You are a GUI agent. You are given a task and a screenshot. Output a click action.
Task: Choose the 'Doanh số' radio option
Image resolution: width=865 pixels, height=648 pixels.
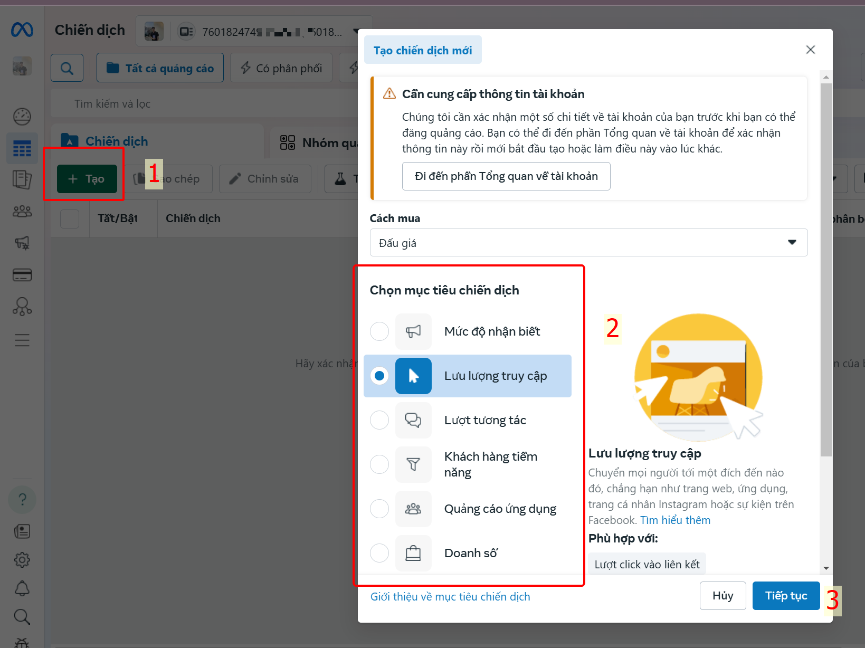pos(379,553)
